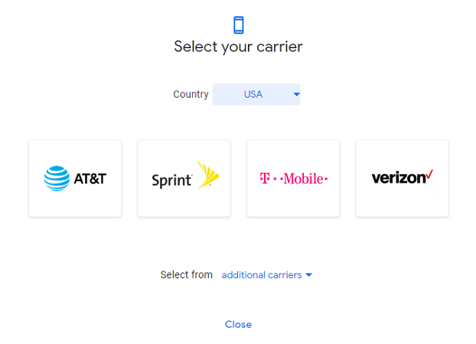
Task: Pick the Sprint carrier card
Action: tap(184, 178)
